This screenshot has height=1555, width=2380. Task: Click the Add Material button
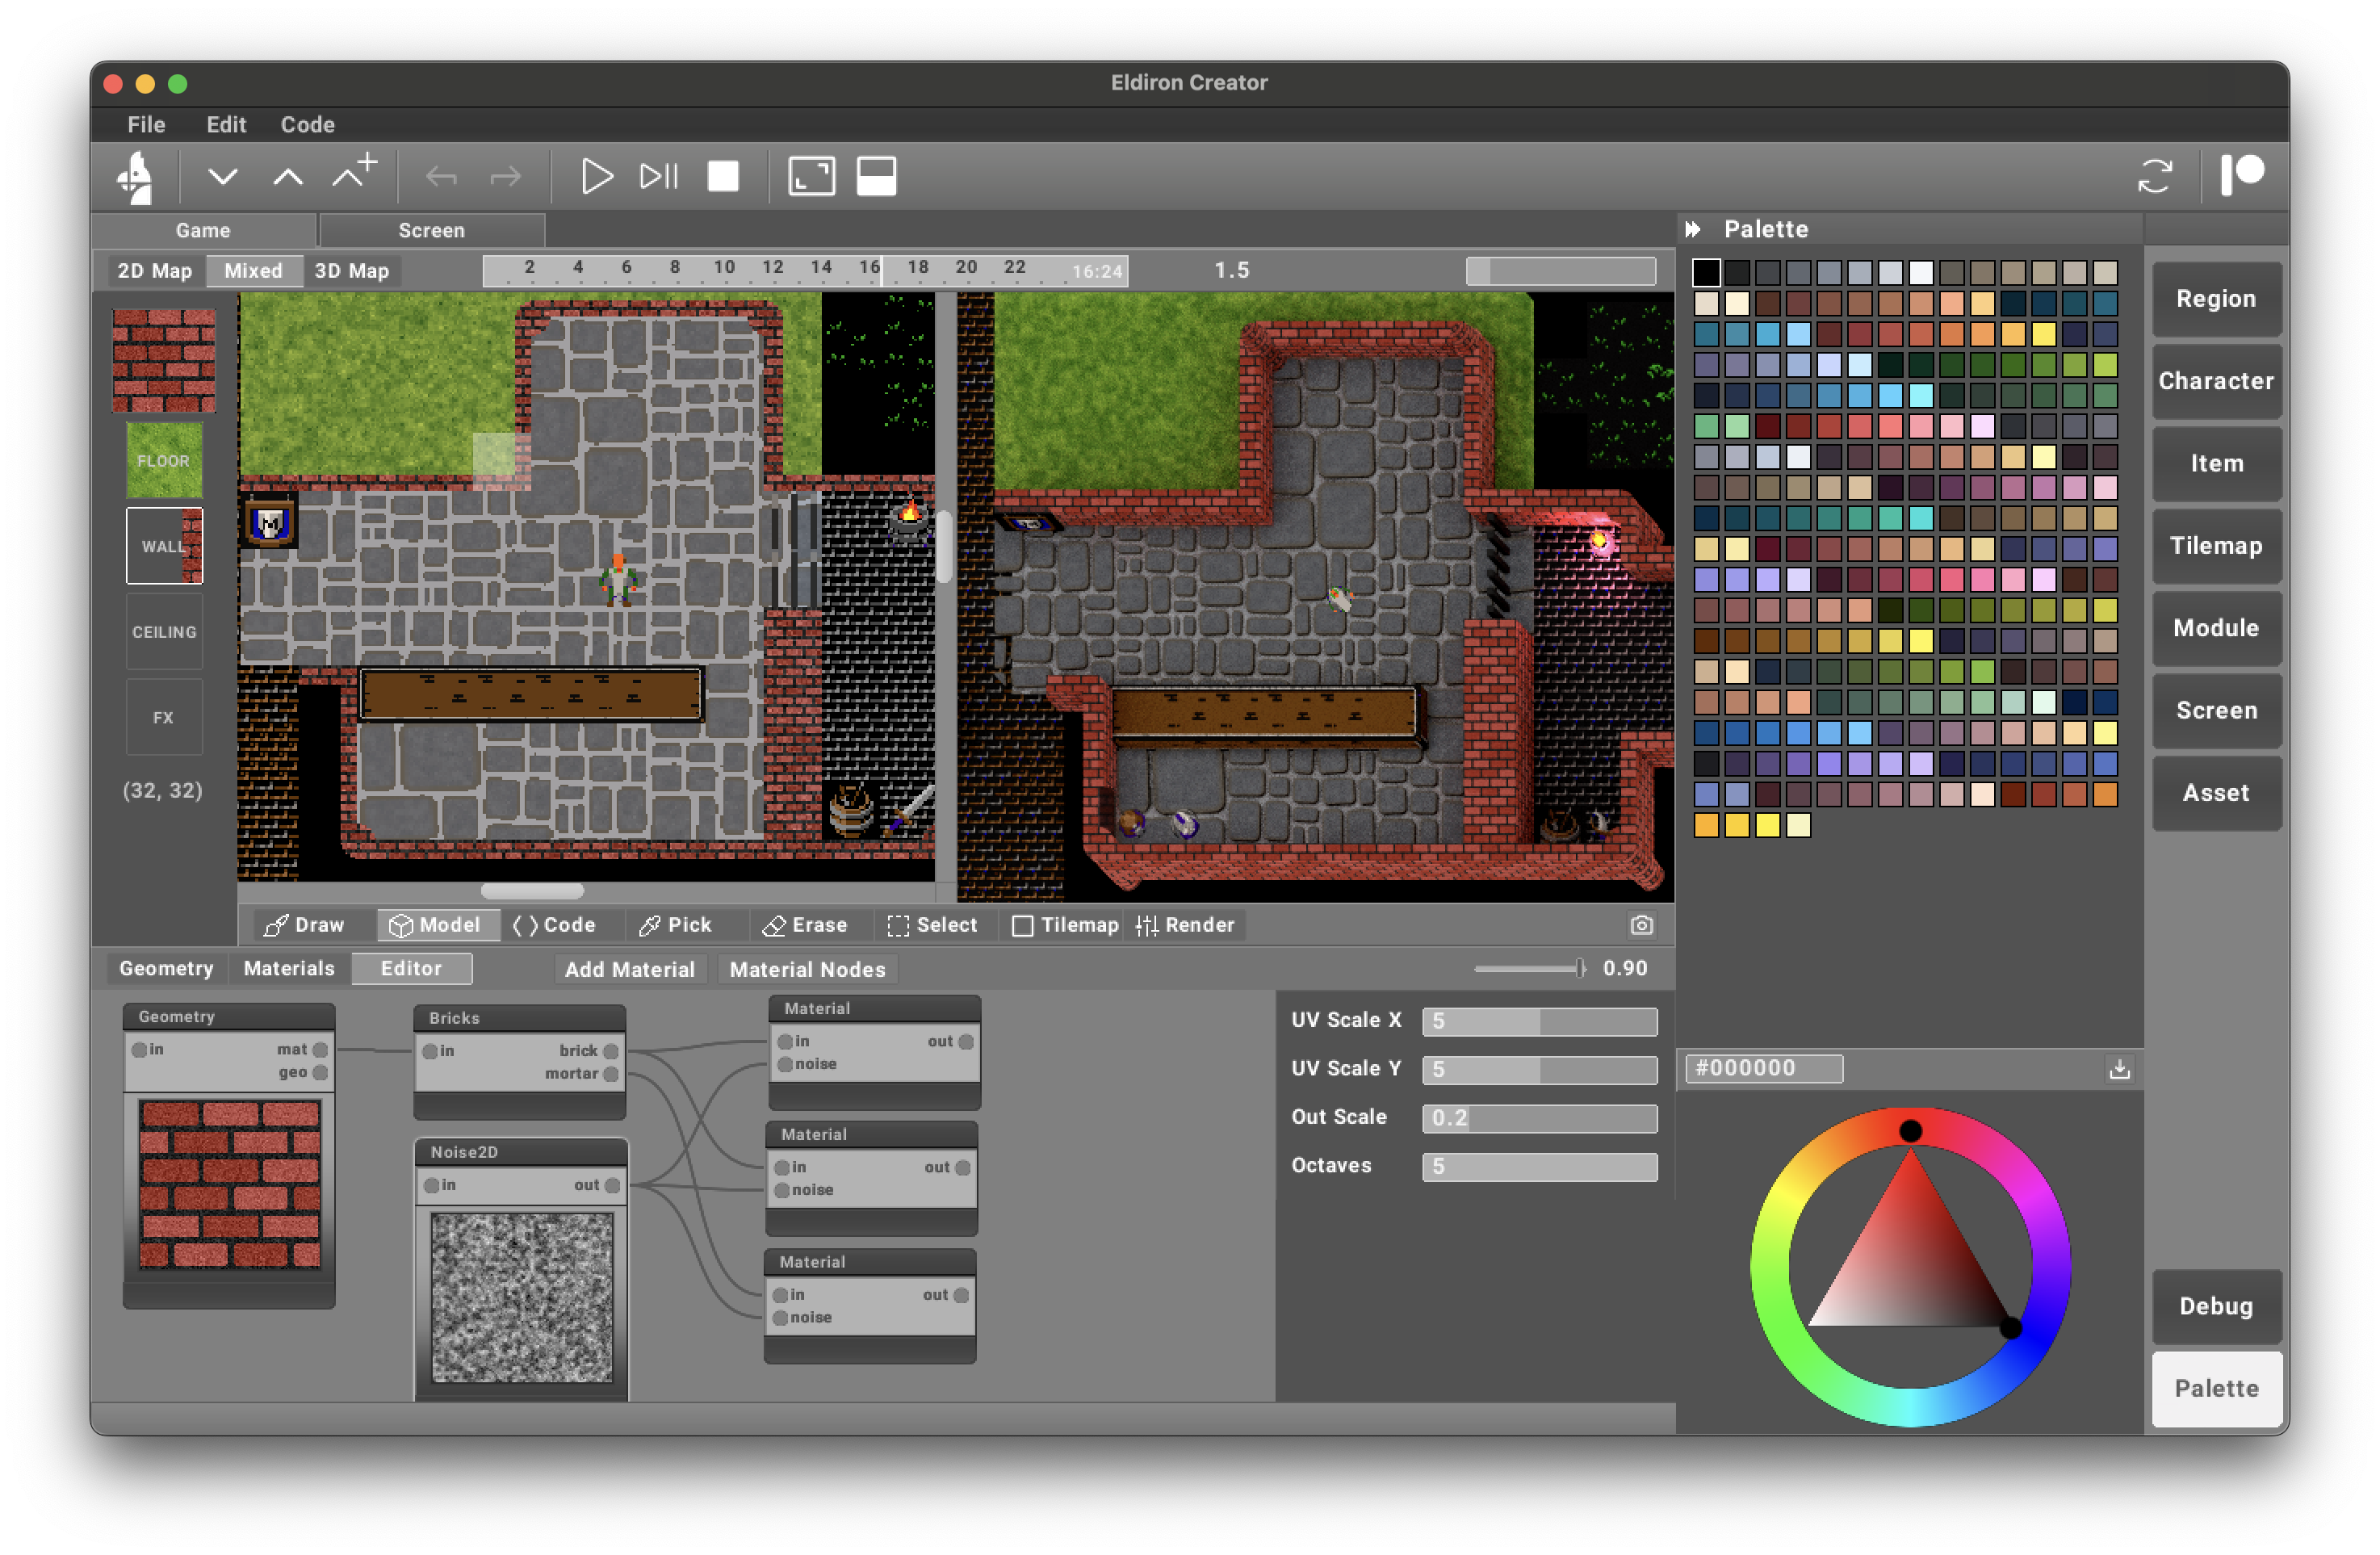[x=629, y=969]
